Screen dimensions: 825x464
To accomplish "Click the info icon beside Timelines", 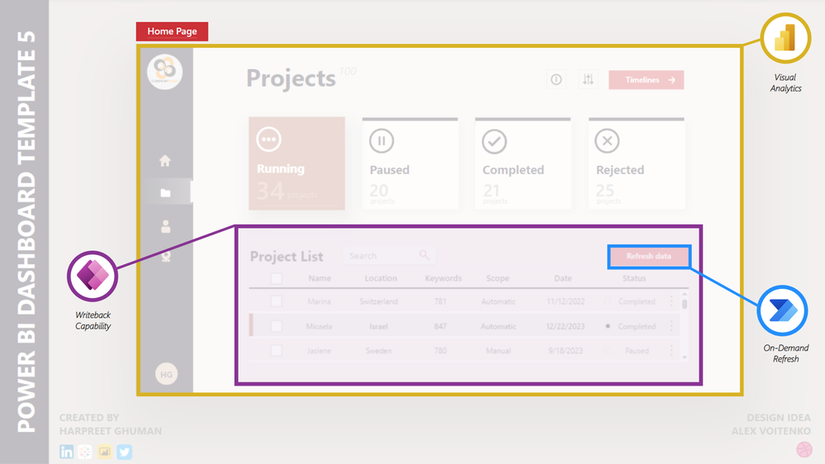I will tap(556, 79).
